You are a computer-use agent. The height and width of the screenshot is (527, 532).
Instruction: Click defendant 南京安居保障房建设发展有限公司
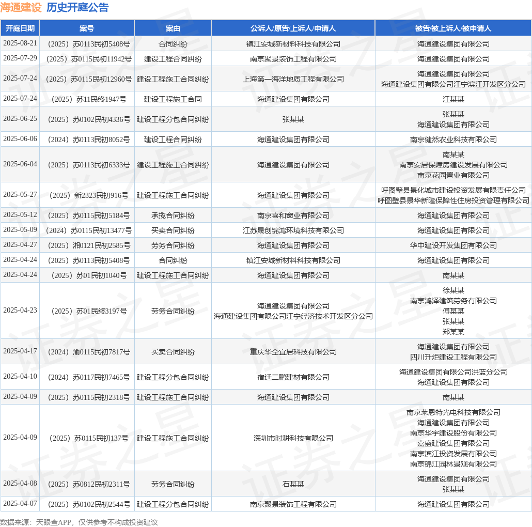[453, 165]
